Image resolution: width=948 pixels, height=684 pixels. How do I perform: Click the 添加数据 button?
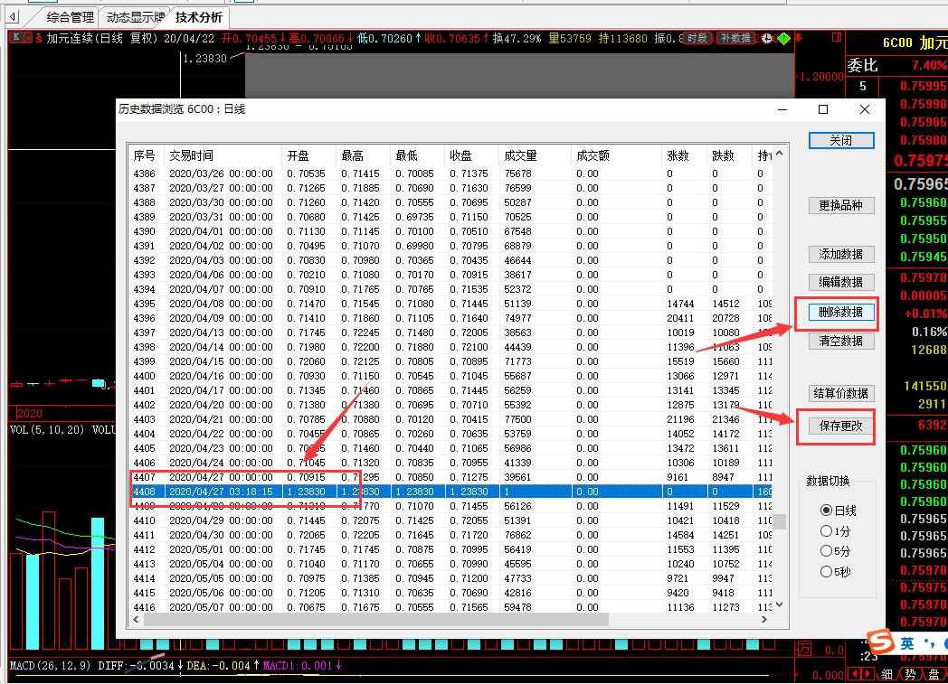[x=841, y=254]
